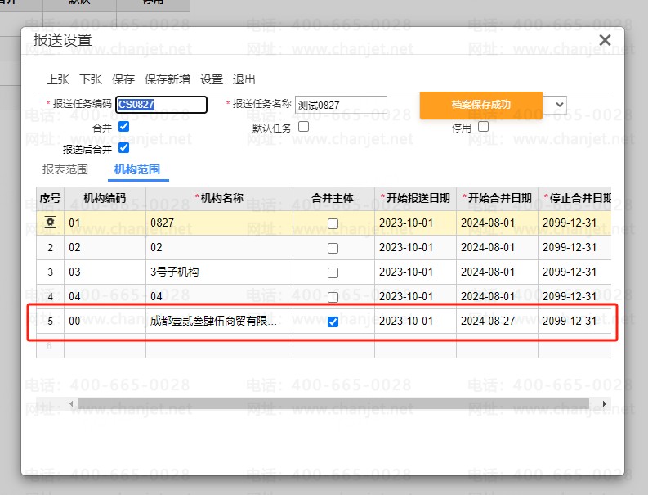Click the 档案保存成功 notification

[x=481, y=105]
